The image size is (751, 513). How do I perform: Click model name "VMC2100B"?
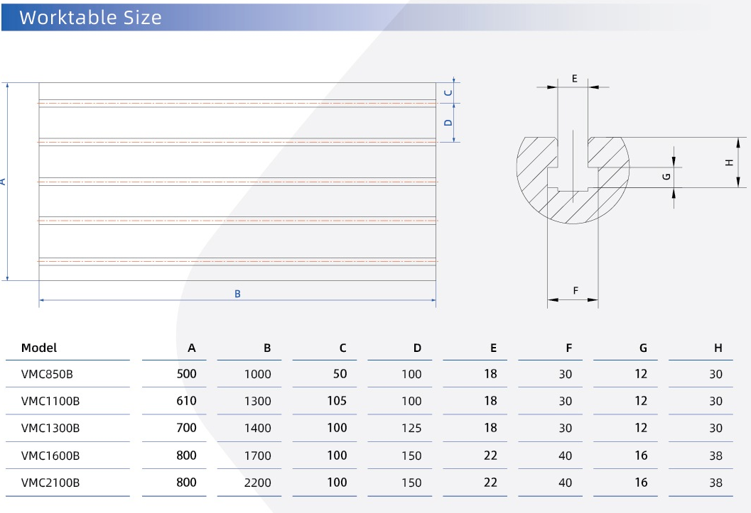click(x=50, y=482)
